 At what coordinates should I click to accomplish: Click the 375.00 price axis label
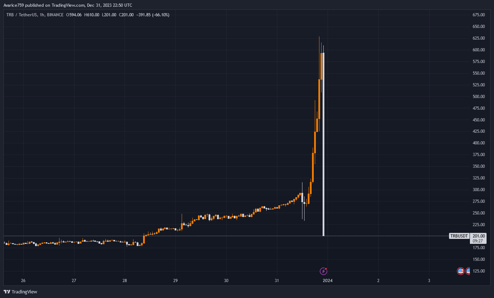478,155
